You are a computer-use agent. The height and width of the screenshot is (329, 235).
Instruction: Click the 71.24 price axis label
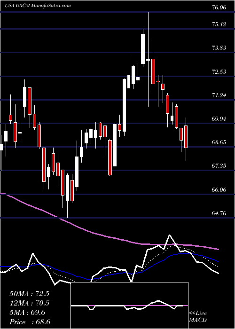click(219, 95)
